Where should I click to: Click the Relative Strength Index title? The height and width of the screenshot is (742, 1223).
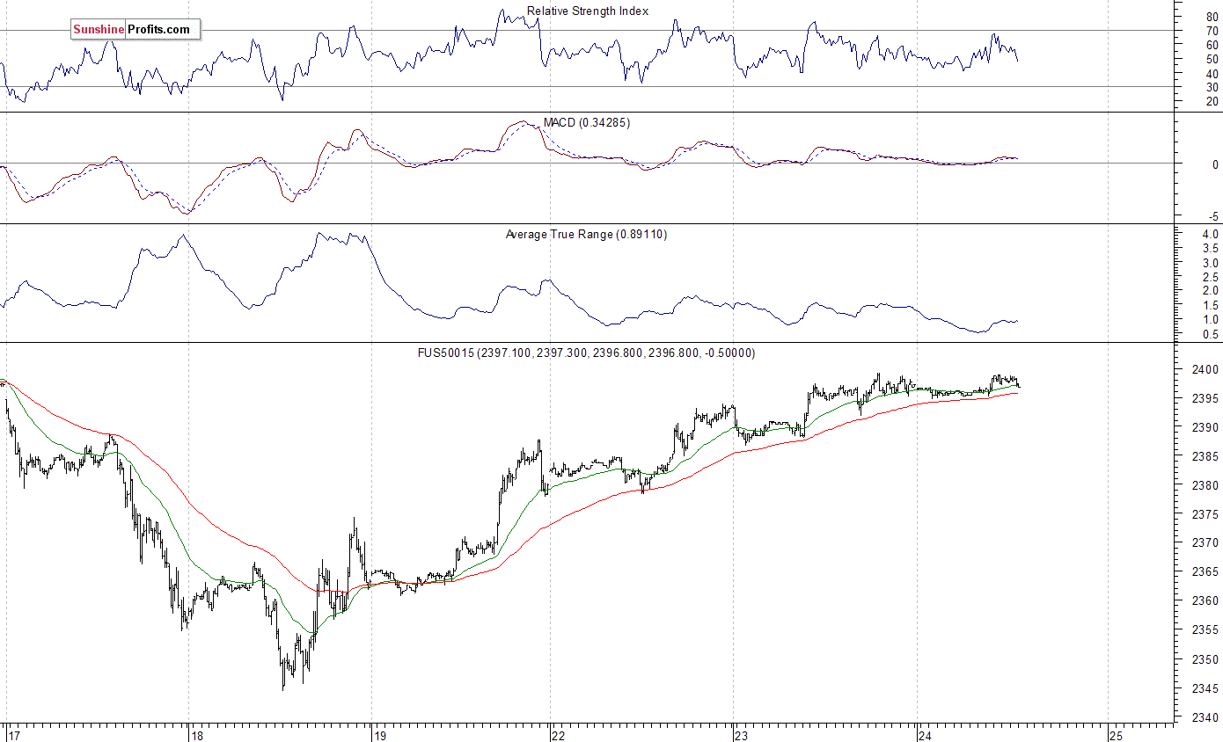tap(588, 11)
